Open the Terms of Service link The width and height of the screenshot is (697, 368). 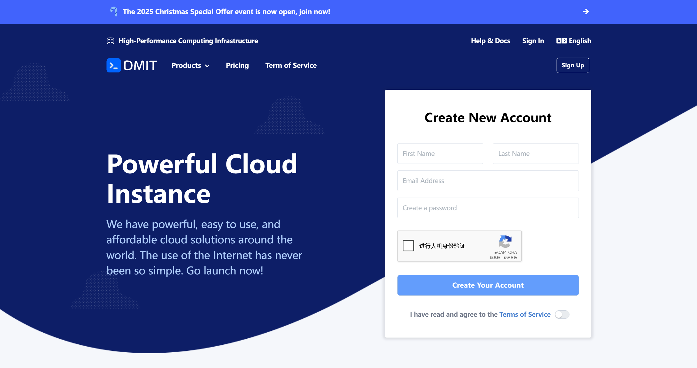tap(525, 314)
